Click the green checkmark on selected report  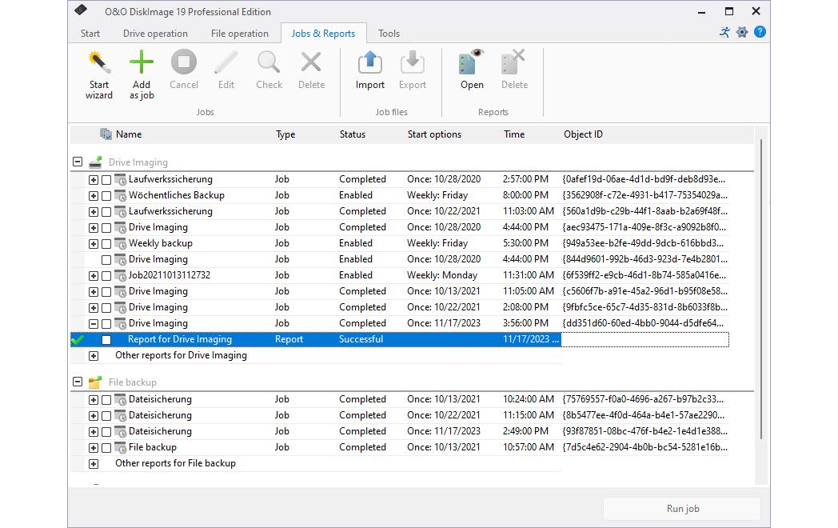(78, 339)
